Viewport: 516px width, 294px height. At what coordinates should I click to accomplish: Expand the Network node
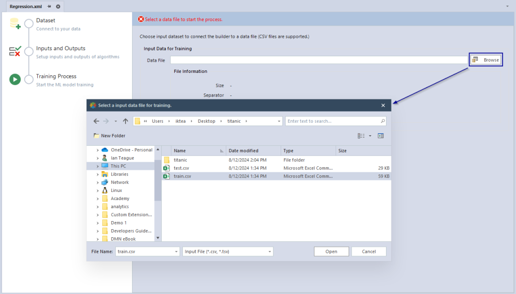98,182
